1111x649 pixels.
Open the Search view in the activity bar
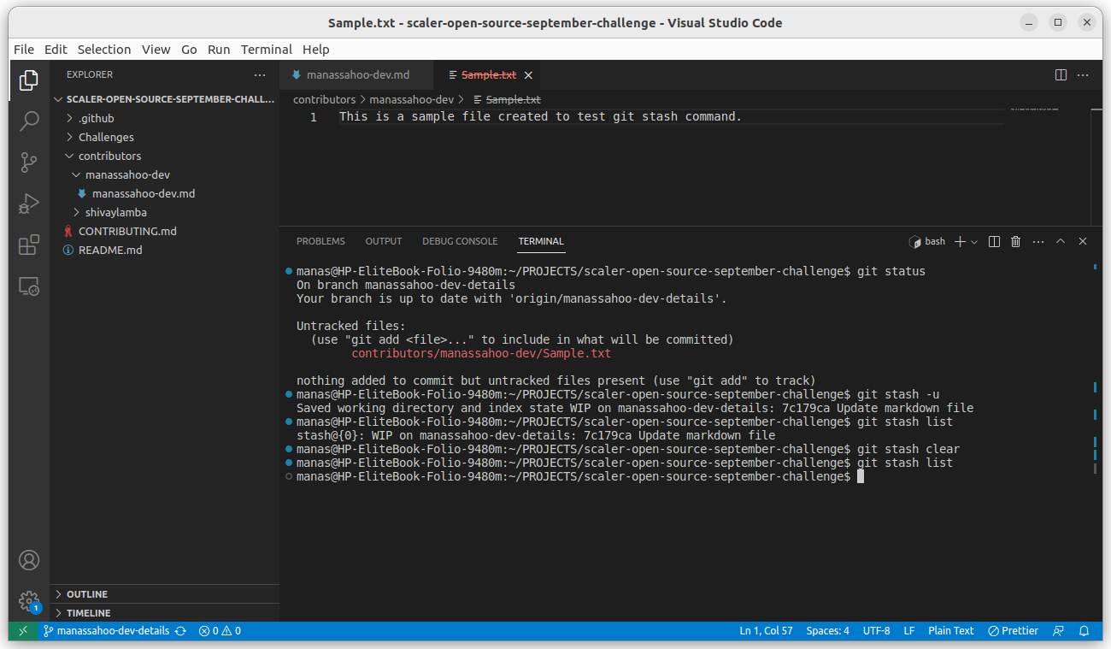point(29,121)
